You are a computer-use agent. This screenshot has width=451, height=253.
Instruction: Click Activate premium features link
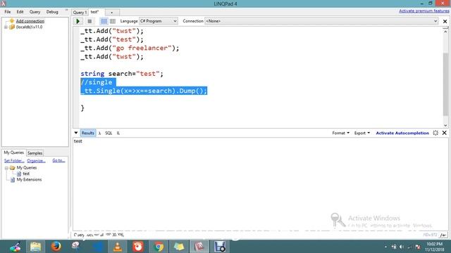[424, 11]
